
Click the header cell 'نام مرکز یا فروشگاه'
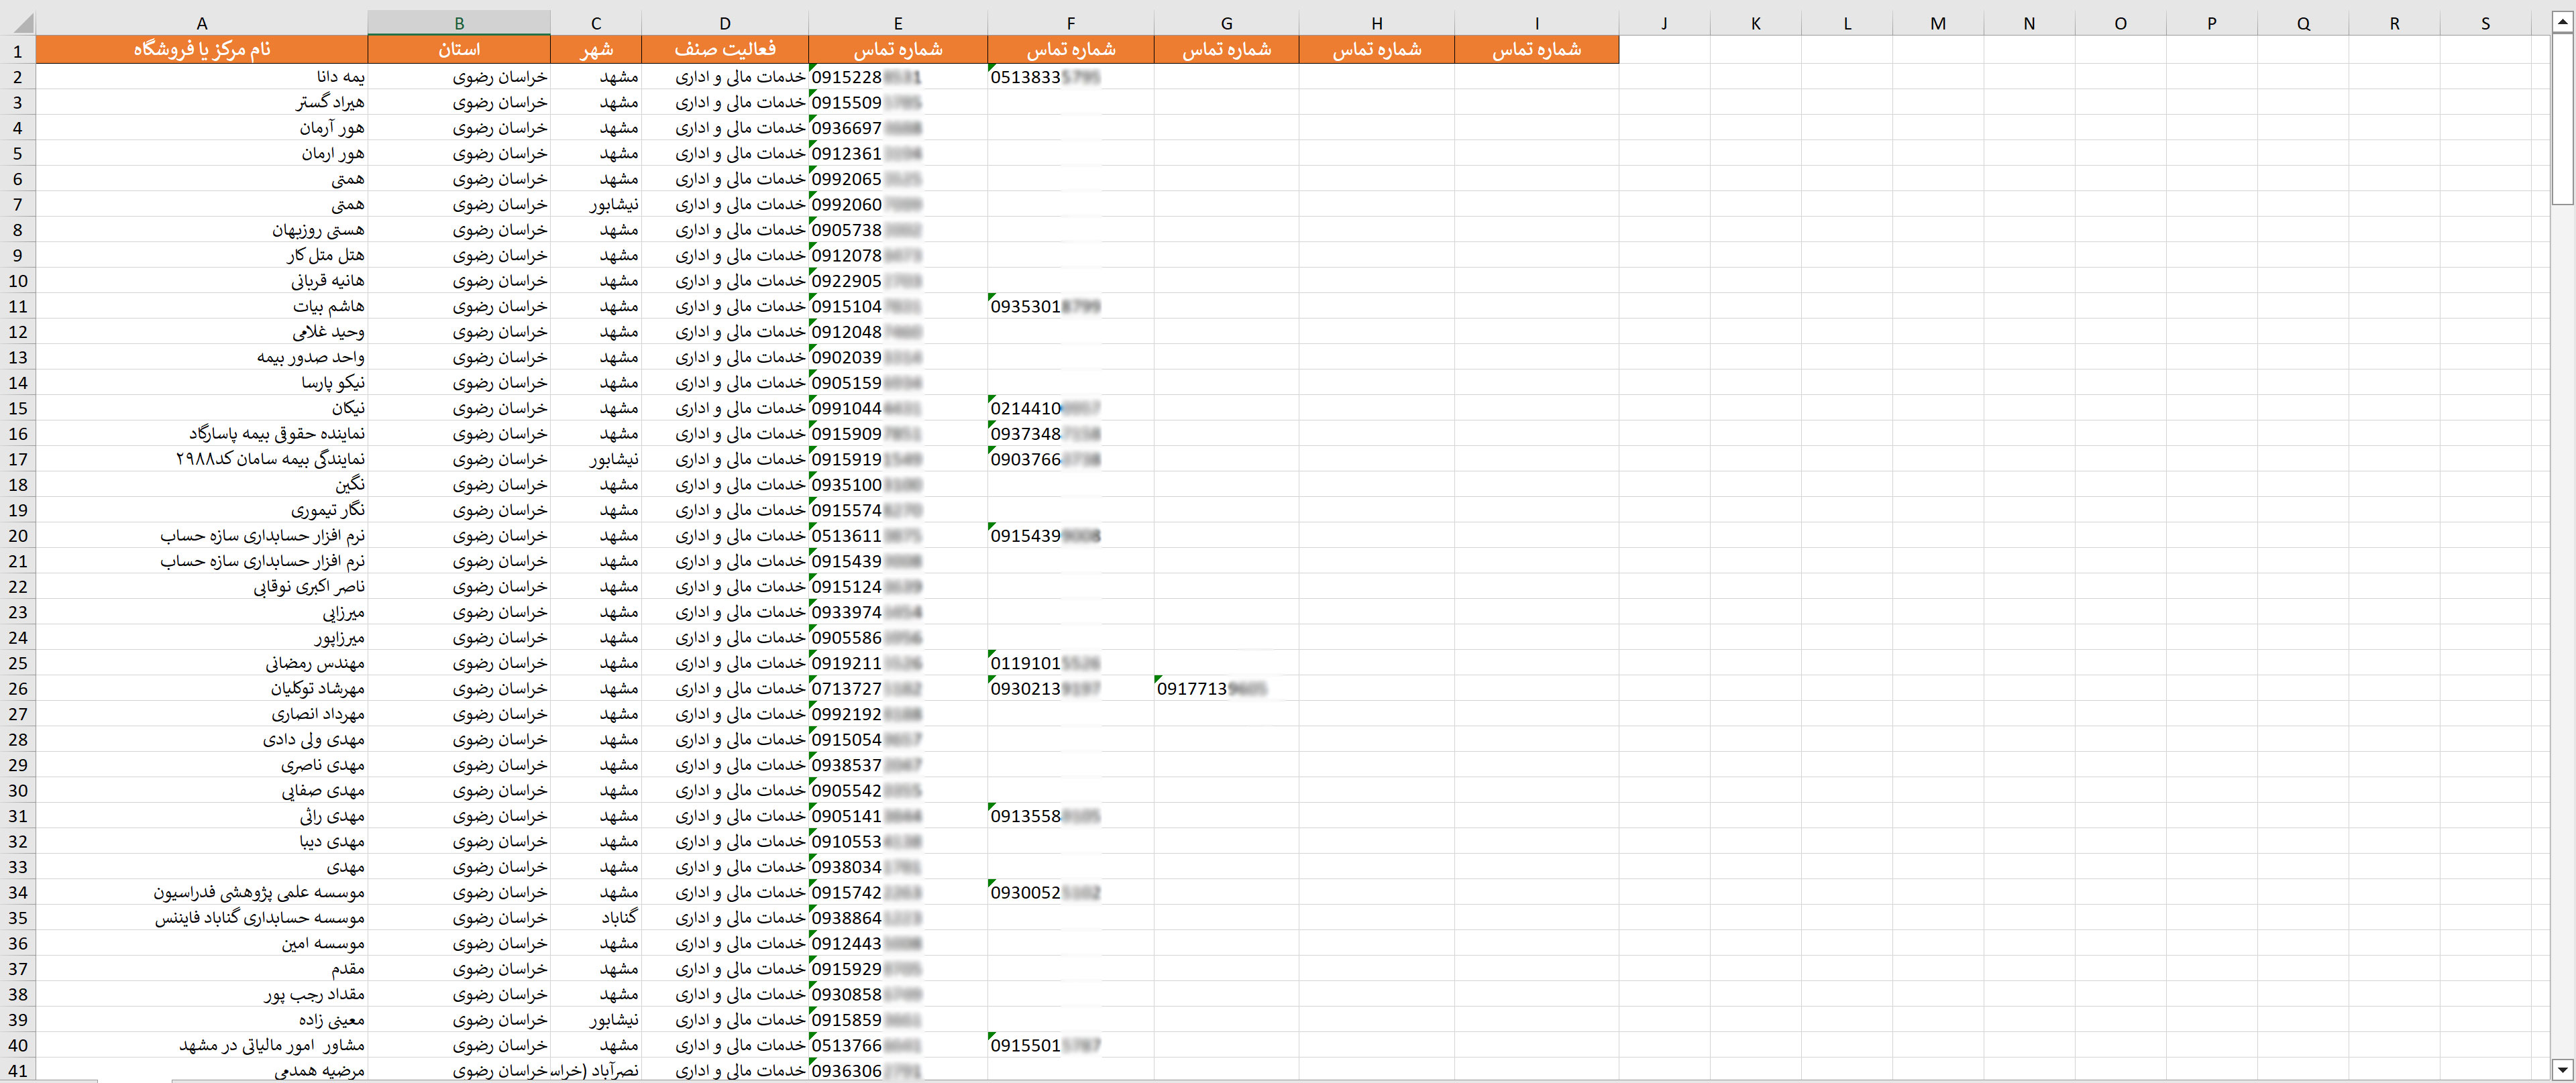(202, 49)
